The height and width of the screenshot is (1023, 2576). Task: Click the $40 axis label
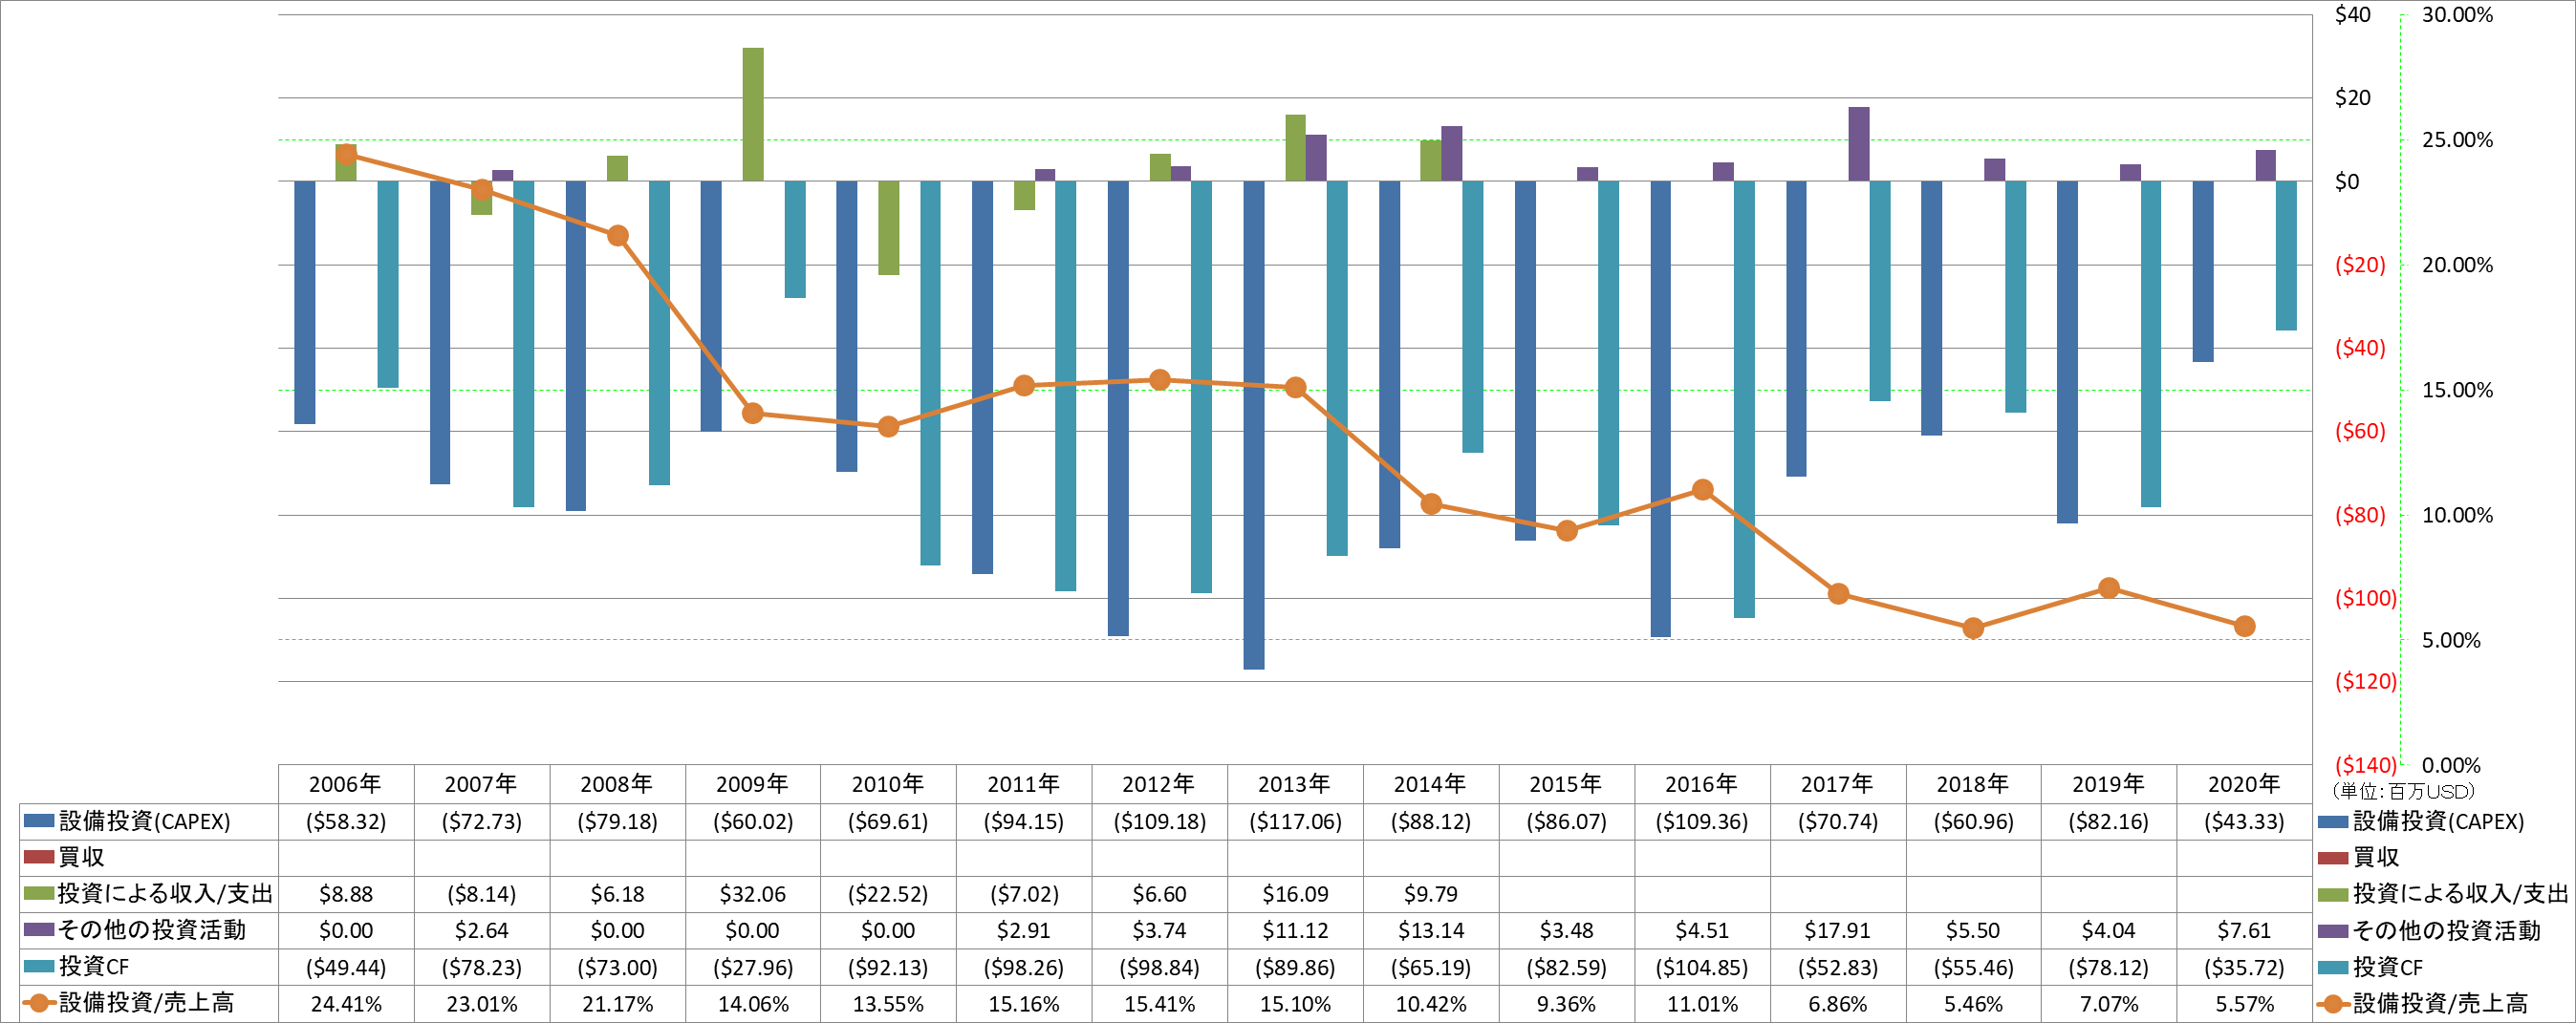pyautogui.click(x=2352, y=14)
